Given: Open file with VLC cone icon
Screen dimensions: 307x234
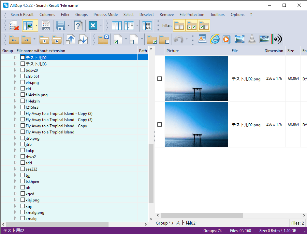Looking at the screenshot, I should coord(251,39).
